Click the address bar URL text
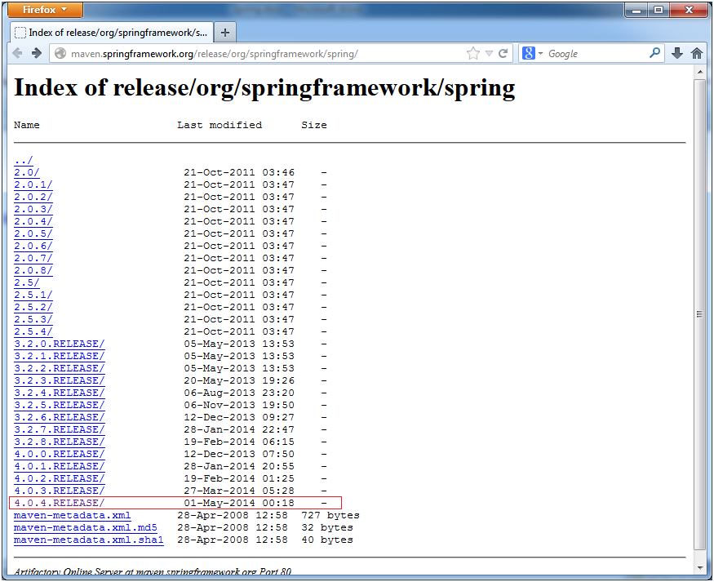Image resolution: width=714 pixels, height=582 pixels. coord(215,54)
